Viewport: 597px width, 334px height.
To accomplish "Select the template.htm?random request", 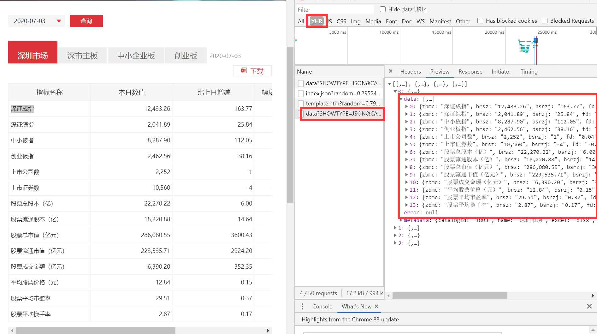I will (x=340, y=104).
